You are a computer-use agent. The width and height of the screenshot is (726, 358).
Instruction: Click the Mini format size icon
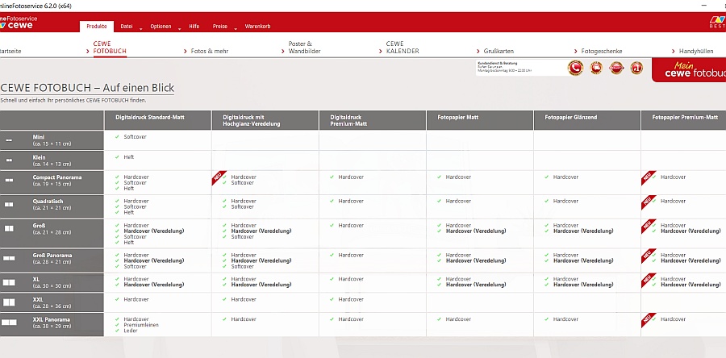coord(9,140)
